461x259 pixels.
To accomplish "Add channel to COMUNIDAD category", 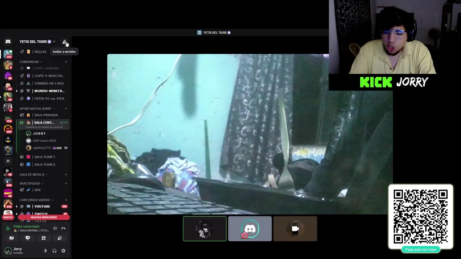I will coord(66,62).
